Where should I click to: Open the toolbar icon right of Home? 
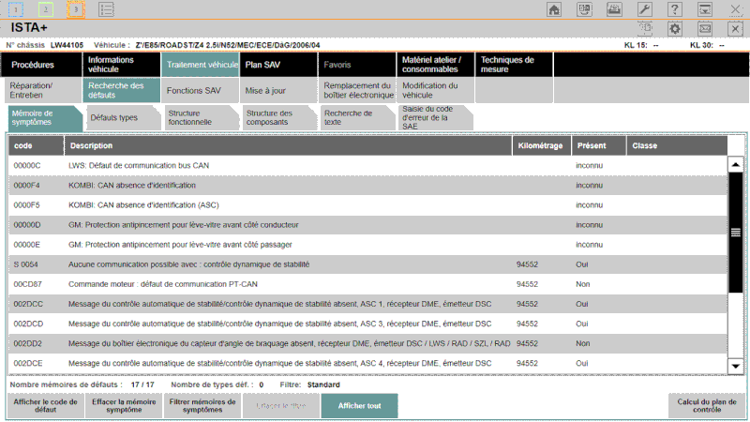pos(584,9)
